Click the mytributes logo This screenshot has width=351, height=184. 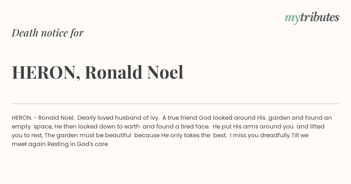coord(312,18)
